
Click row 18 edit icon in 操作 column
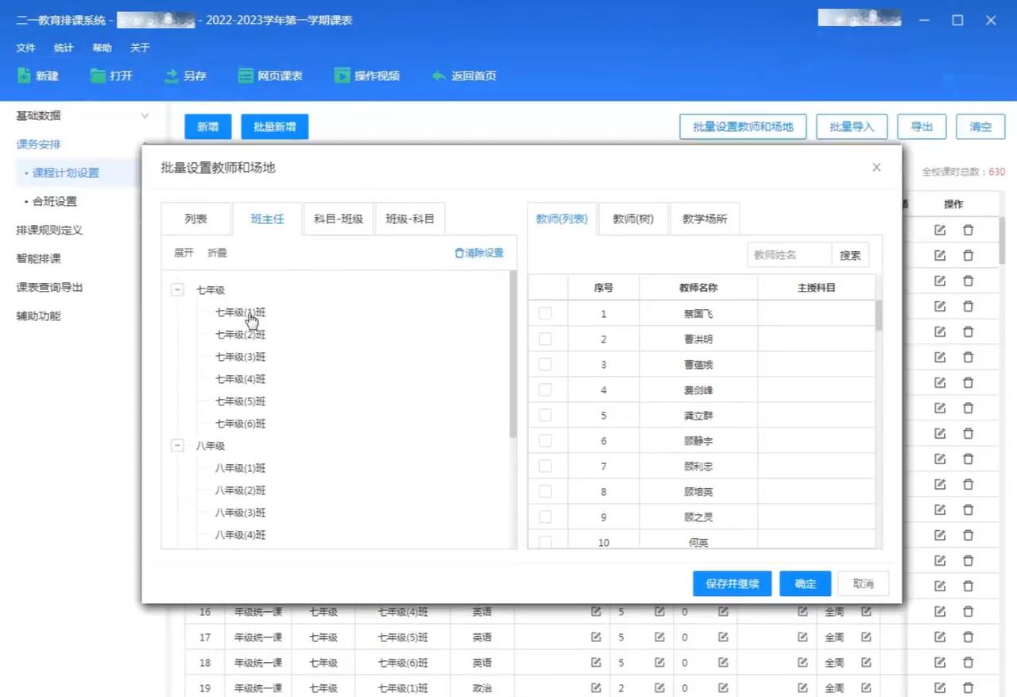pyautogui.click(x=940, y=663)
